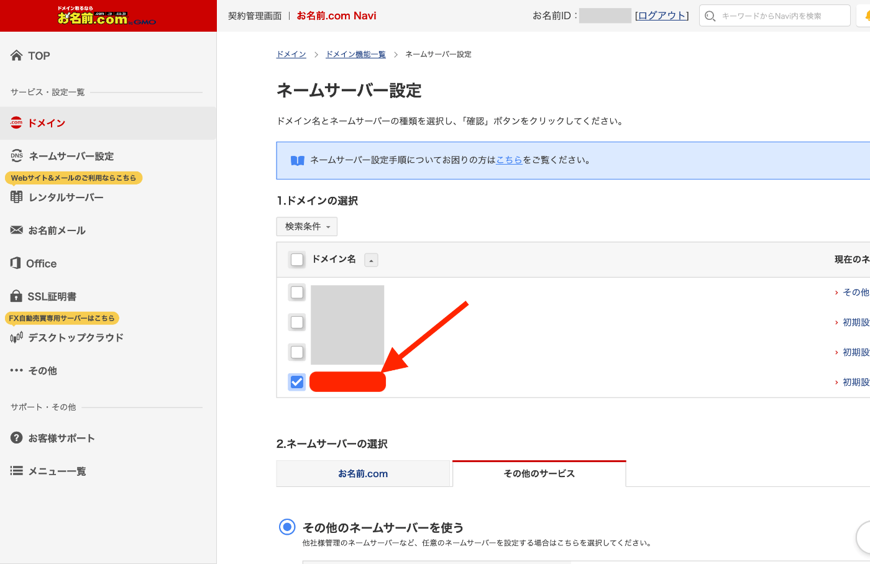Click the レンタルサーバー sidebar icon

16,197
